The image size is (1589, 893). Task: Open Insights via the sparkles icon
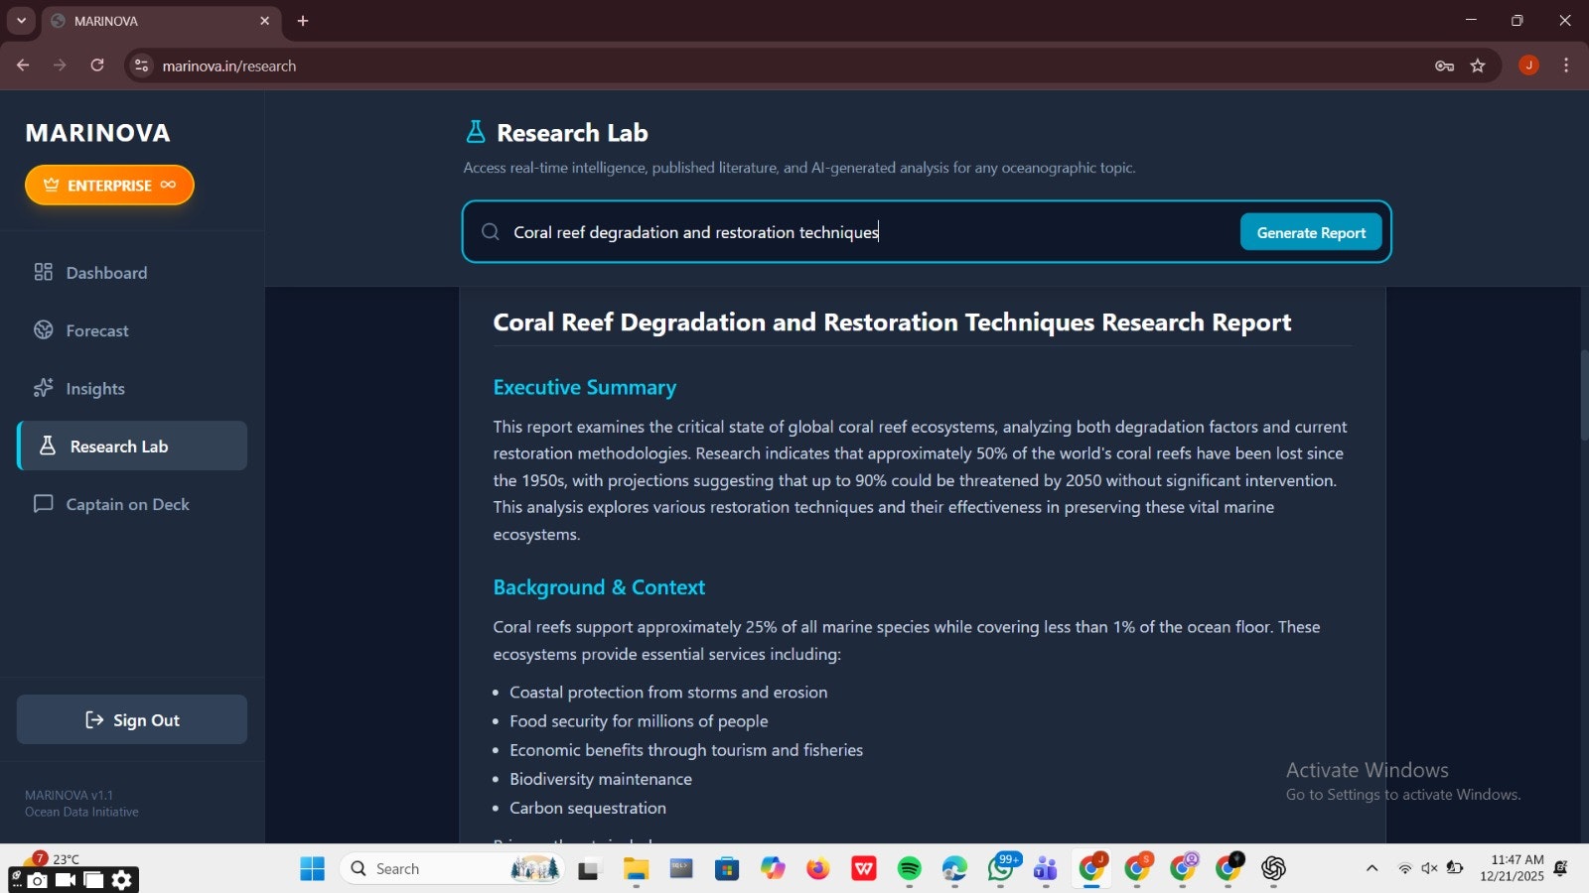[44, 388]
